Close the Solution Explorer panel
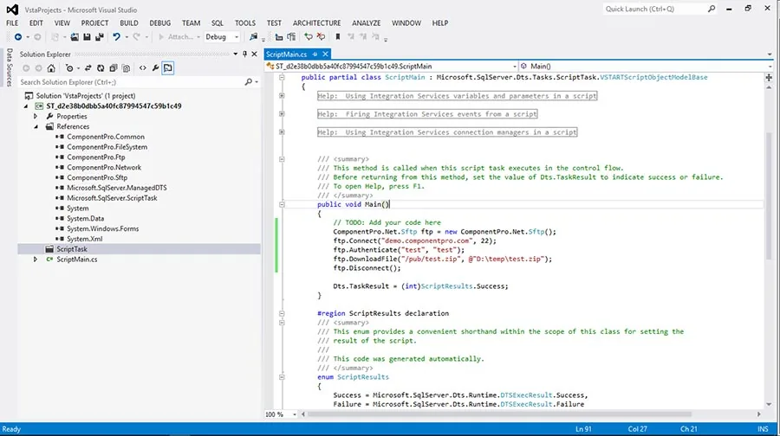780x436 pixels. (254, 54)
